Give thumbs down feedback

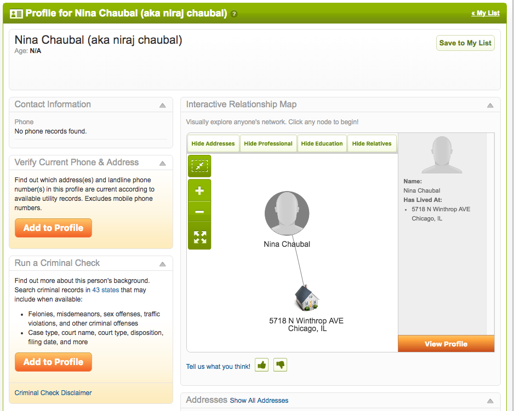[280, 365]
